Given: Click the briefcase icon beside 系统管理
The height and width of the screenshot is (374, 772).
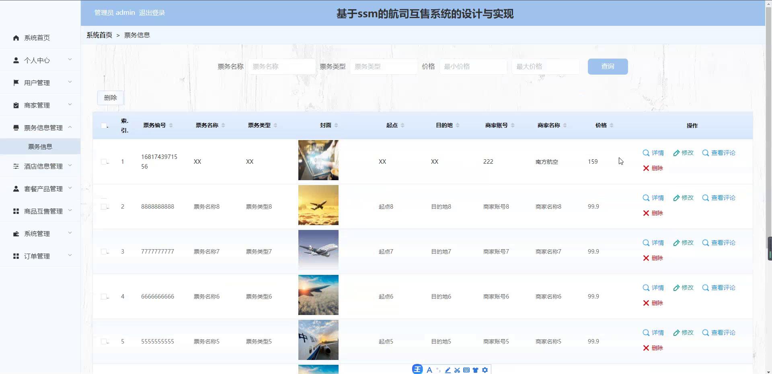Looking at the screenshot, I should coord(16,234).
